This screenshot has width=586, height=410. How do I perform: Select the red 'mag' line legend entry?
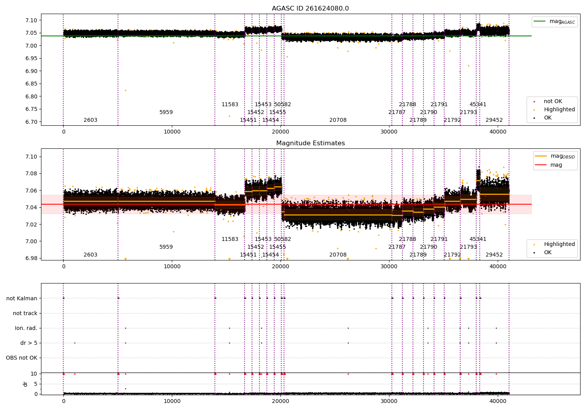549,165
